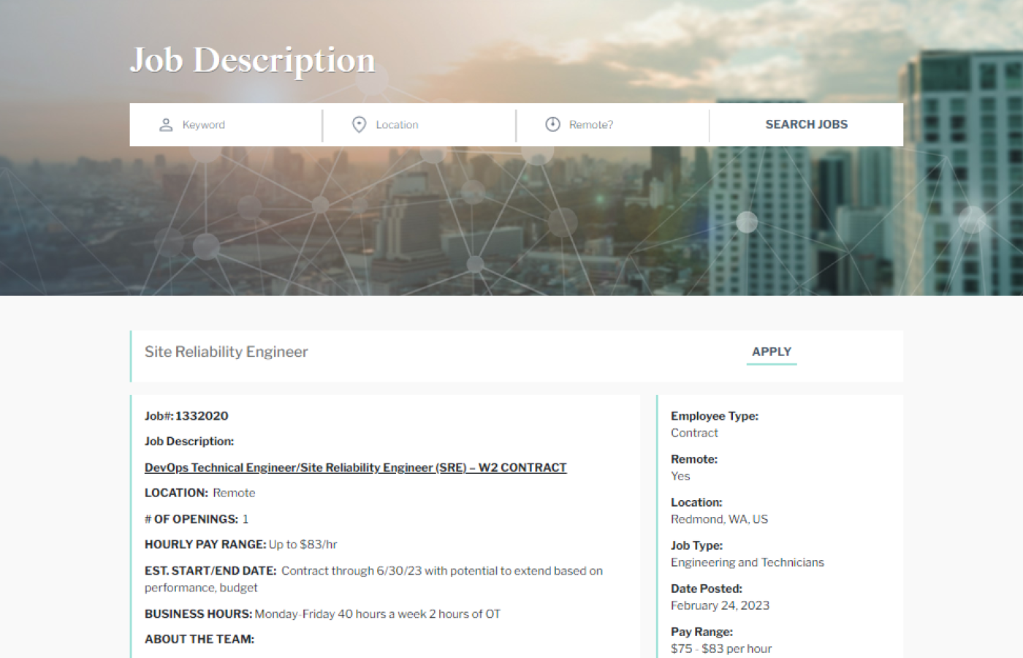The image size is (1023, 658).
Task: Select the Site Reliability Engineer job title
Action: tap(226, 352)
